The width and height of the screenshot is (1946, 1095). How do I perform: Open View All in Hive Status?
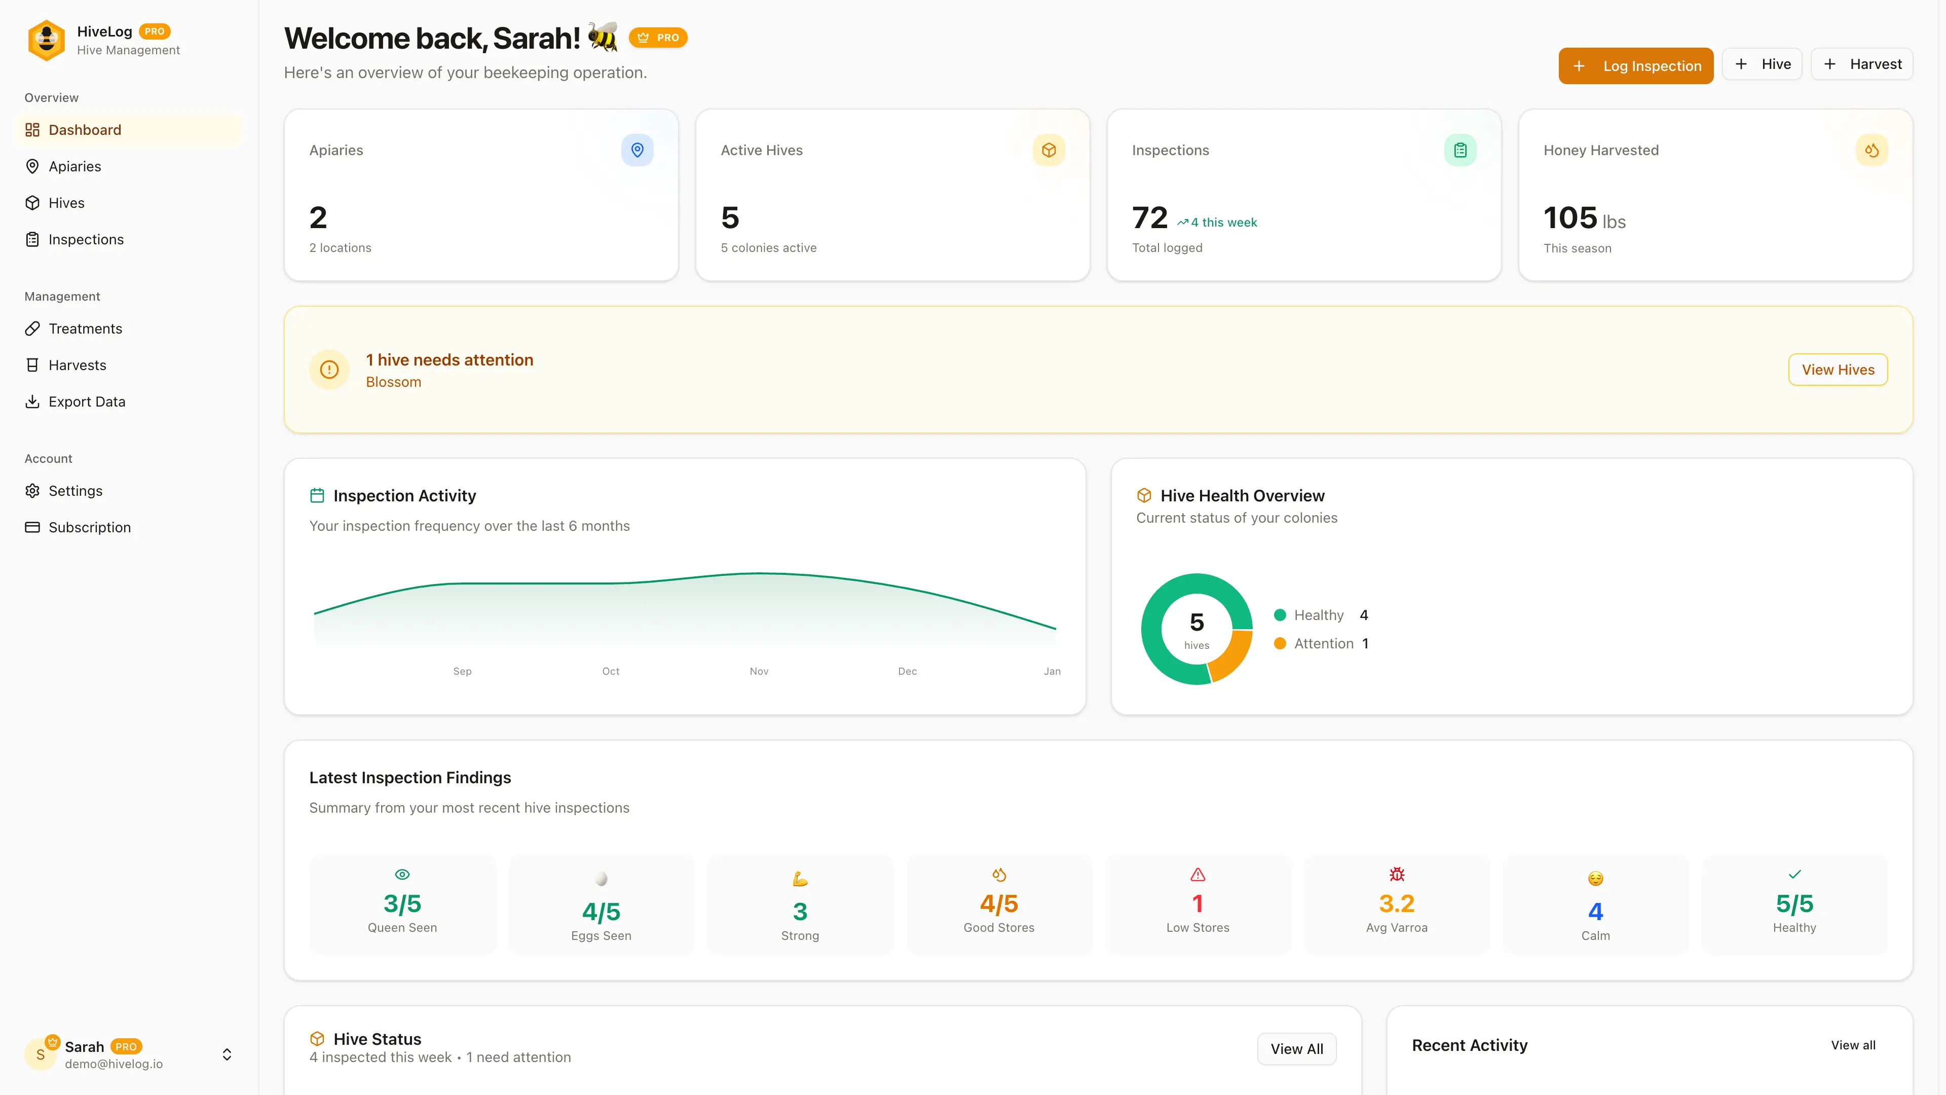(1296, 1048)
